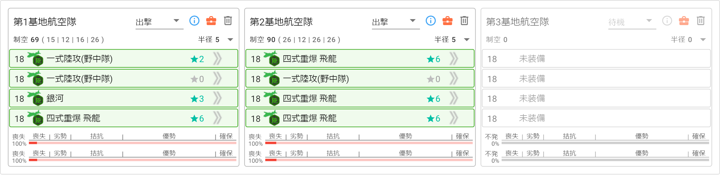Clear 第2基地航空隊 using trash icon
This screenshot has width=720, height=175.
[464, 21]
